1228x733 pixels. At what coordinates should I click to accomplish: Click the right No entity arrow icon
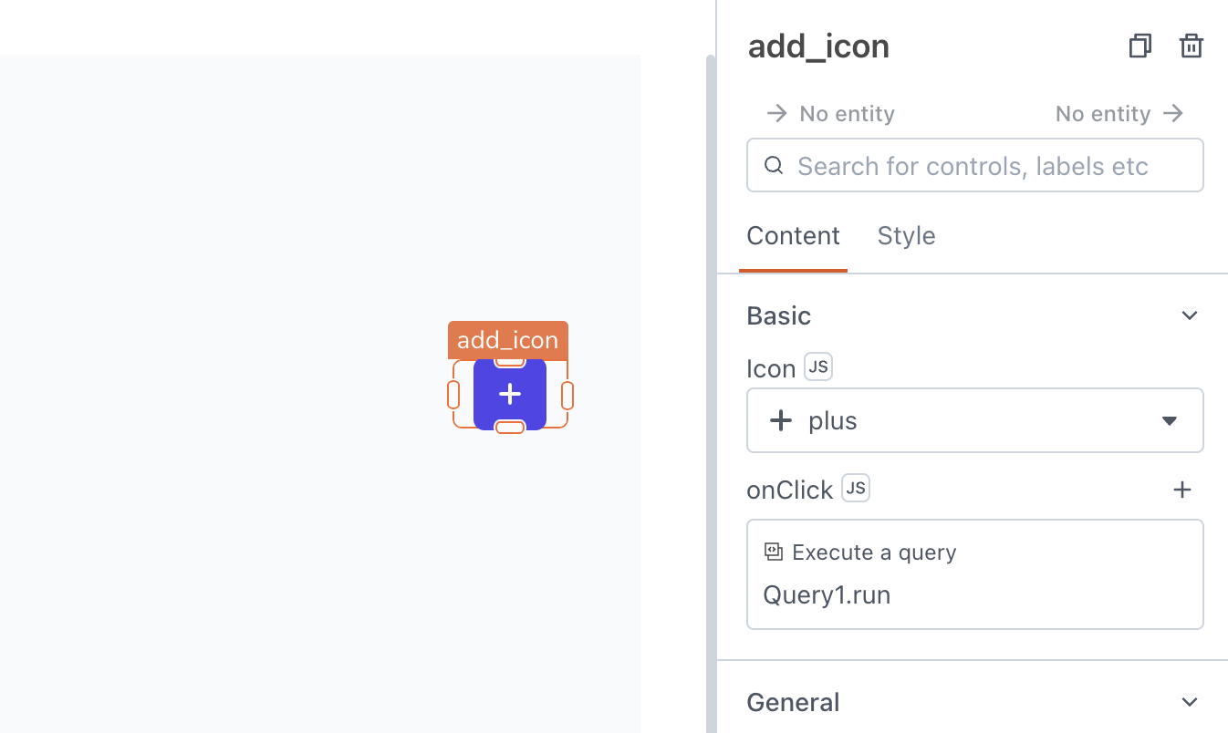pos(1173,113)
